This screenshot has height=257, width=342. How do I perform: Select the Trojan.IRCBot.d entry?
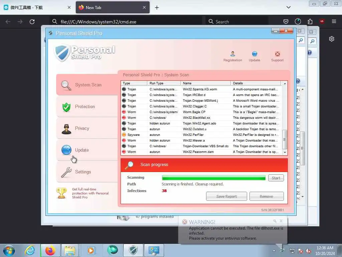pyautogui.click(x=201, y=95)
